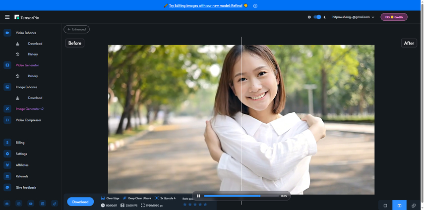Click the After label
The height and width of the screenshot is (210, 424).
tap(409, 43)
